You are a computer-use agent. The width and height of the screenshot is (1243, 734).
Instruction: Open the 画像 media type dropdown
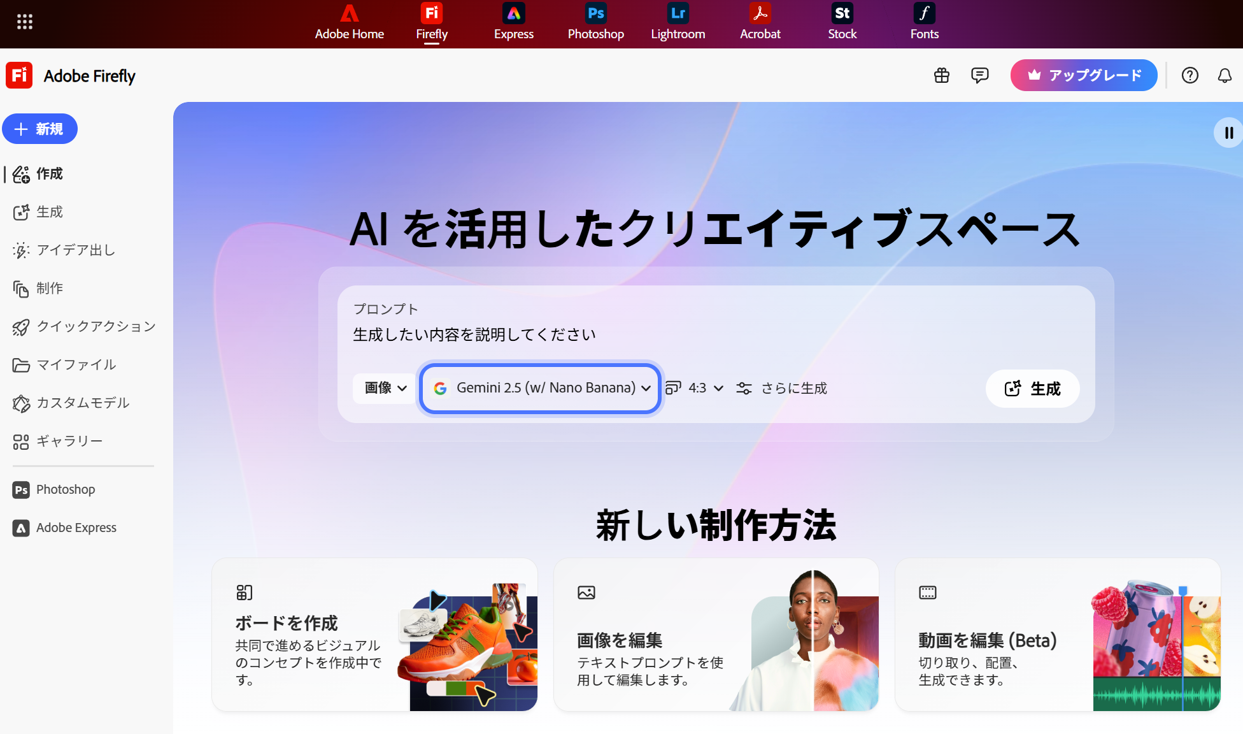pyautogui.click(x=383, y=388)
